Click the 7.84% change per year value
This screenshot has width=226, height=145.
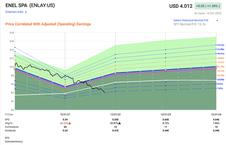216,123
